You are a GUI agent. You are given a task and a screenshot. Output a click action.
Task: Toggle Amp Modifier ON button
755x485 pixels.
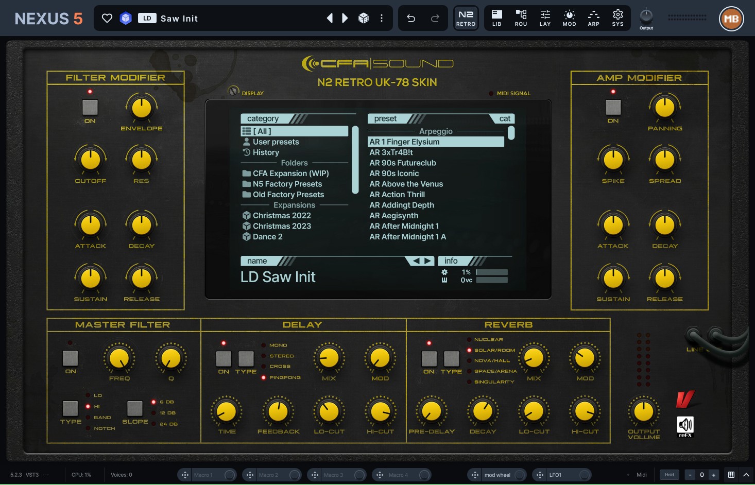click(613, 107)
